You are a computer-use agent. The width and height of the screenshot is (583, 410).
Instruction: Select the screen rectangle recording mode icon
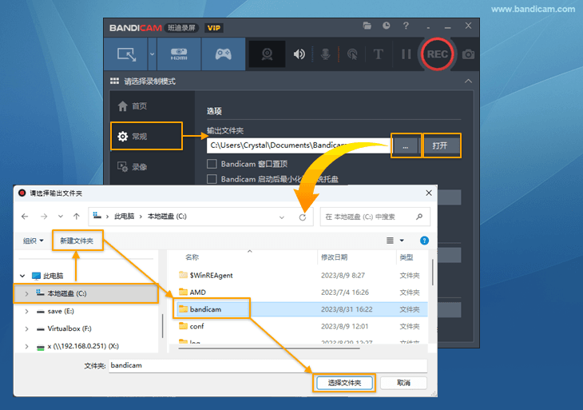tap(126, 54)
